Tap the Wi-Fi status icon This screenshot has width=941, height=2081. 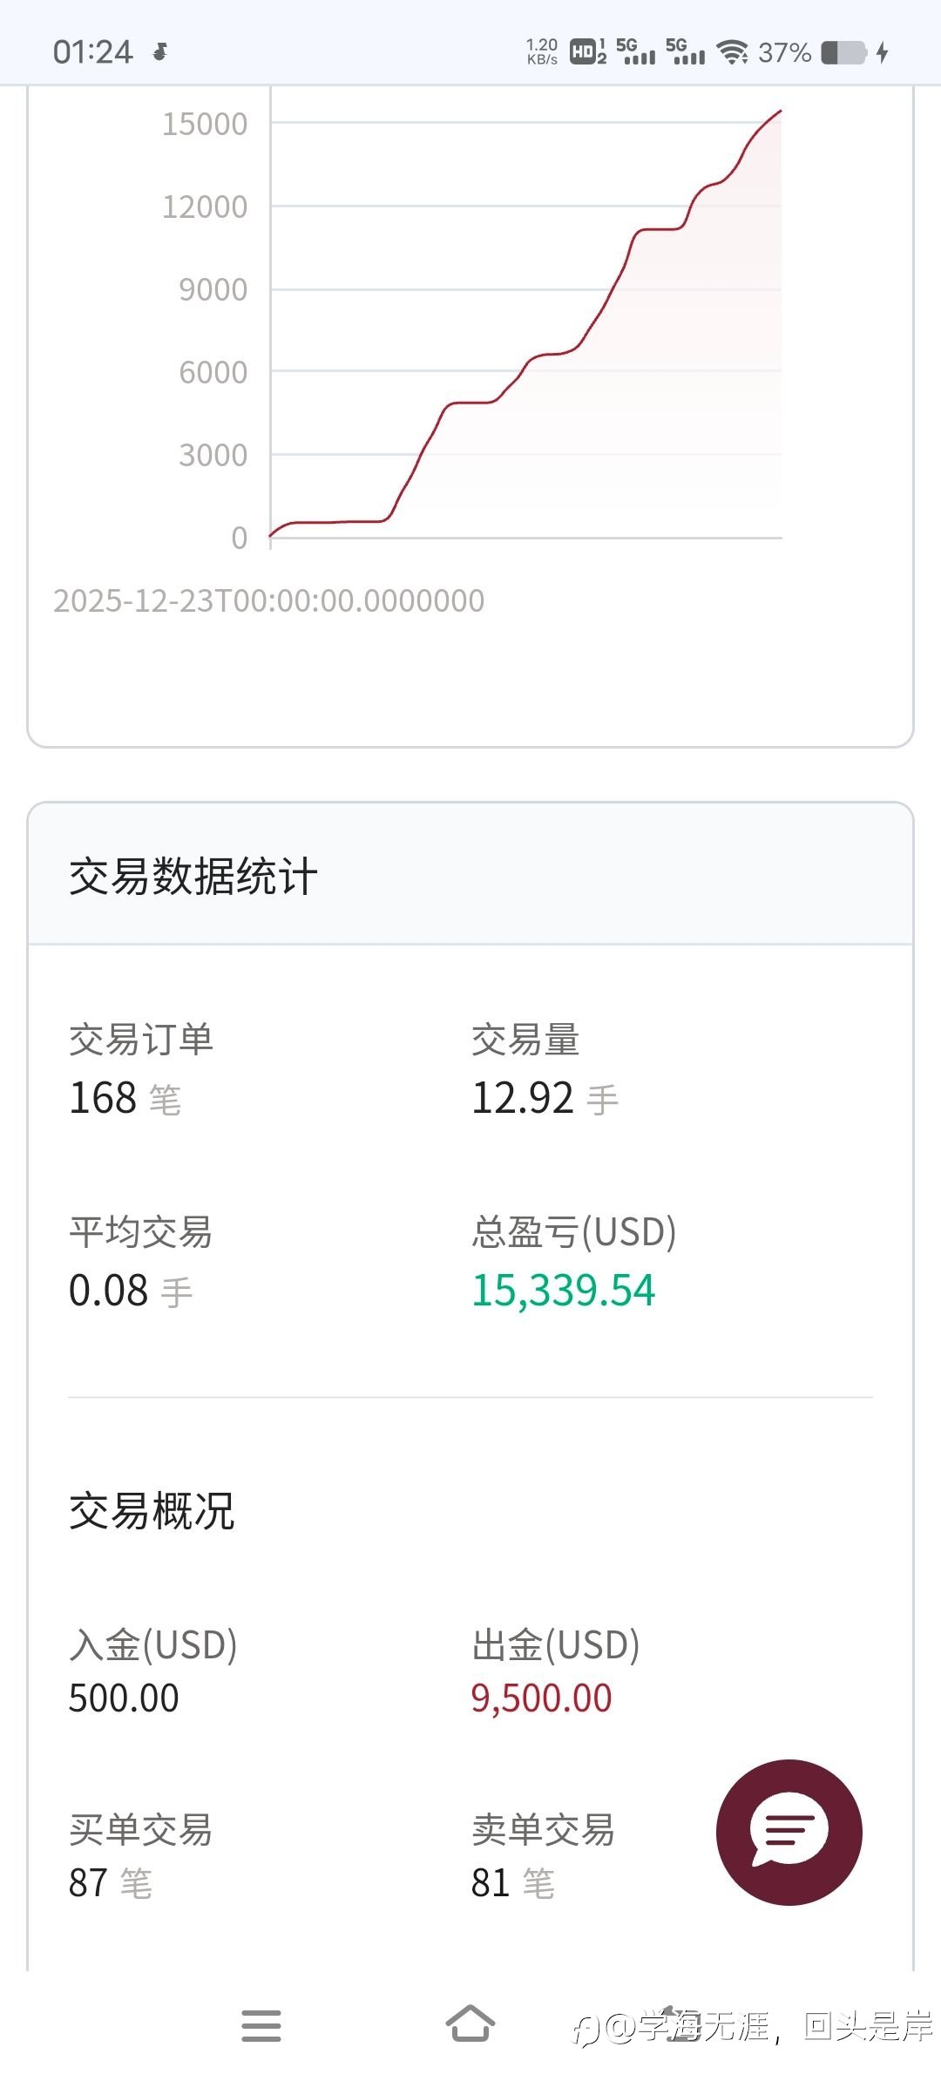pyautogui.click(x=733, y=52)
